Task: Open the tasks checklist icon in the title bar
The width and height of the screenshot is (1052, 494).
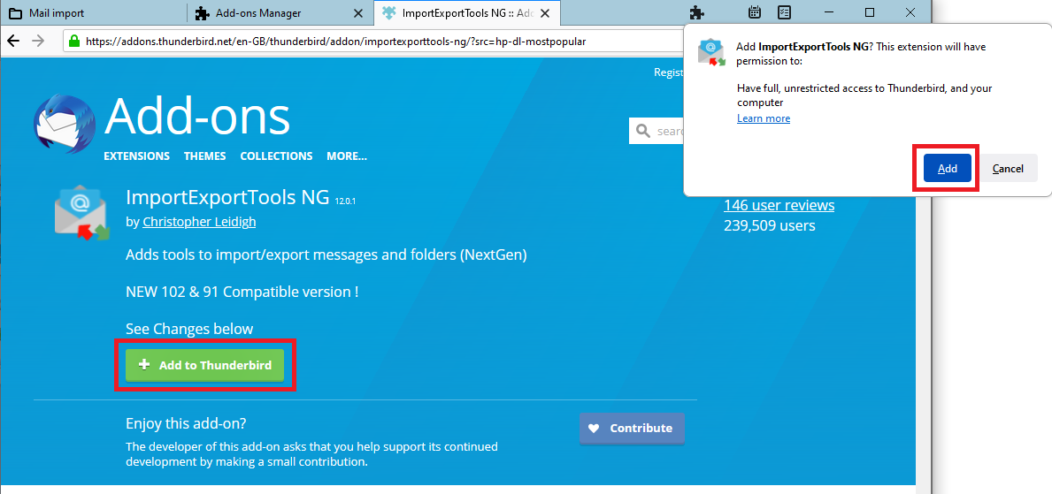Action: 784,13
